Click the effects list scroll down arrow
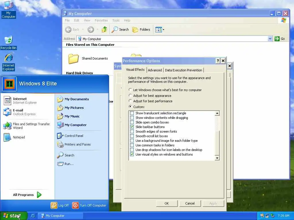This screenshot has height=220, width=294. [217, 158]
